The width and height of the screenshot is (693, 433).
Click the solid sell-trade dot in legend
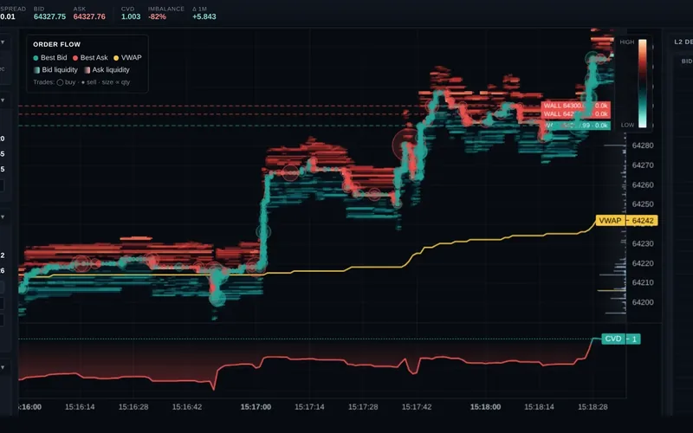click(83, 82)
